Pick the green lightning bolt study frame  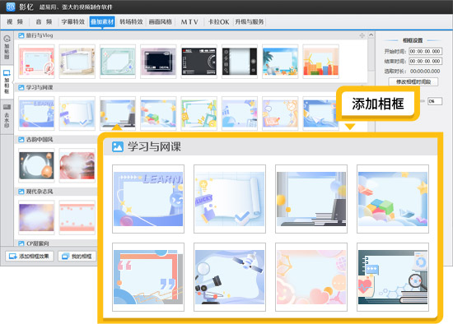point(199,113)
